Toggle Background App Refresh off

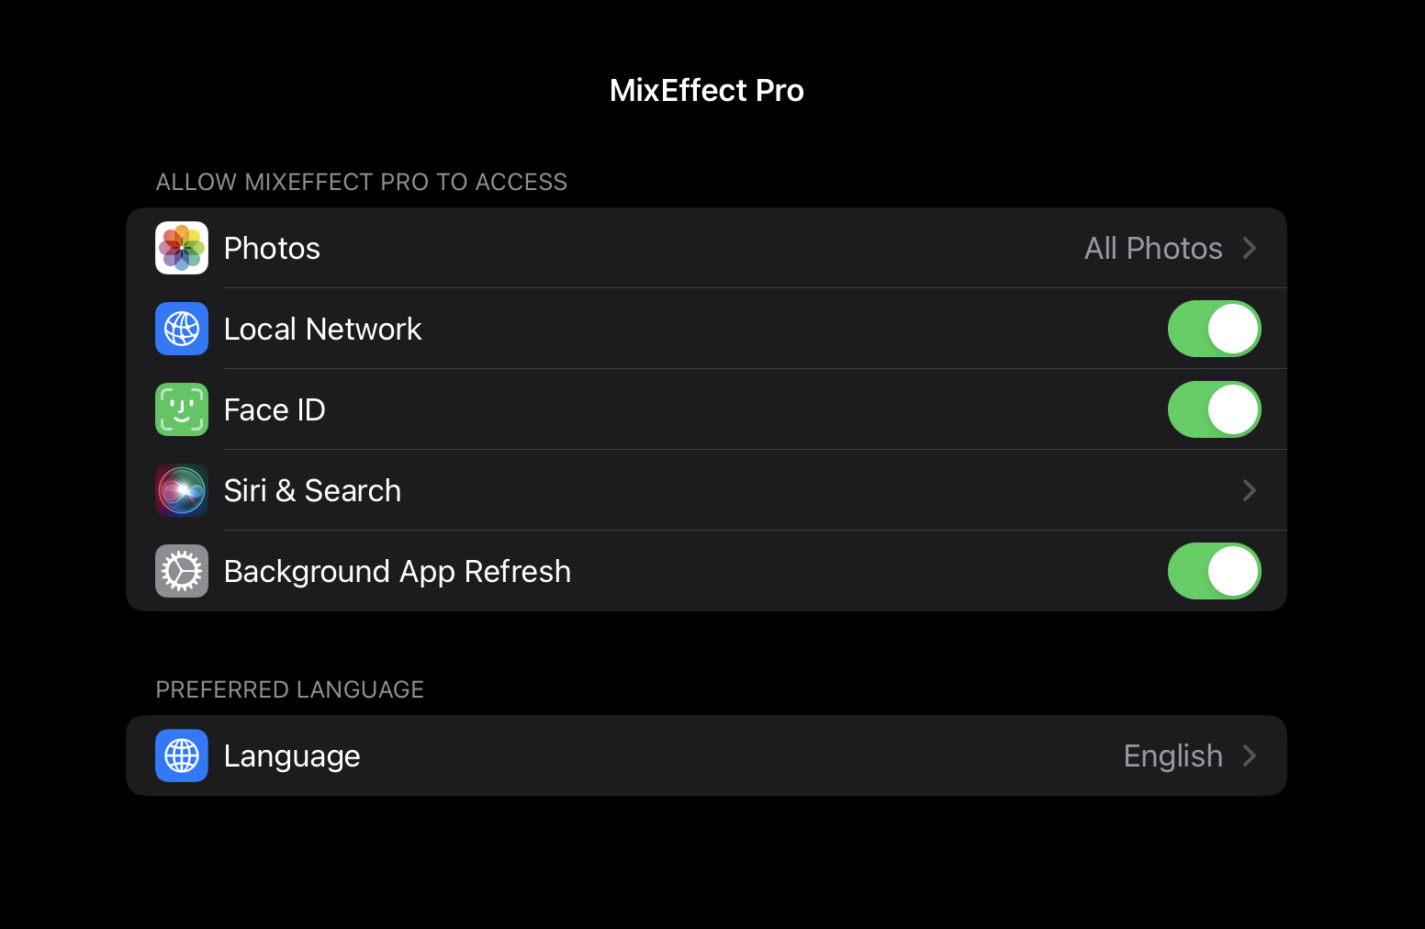[x=1214, y=571]
